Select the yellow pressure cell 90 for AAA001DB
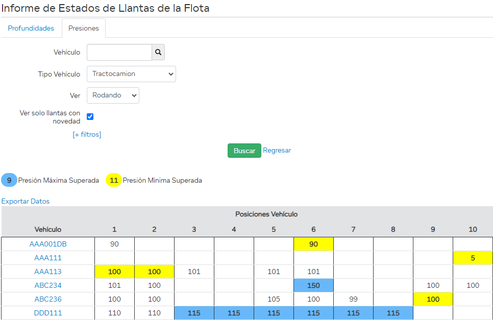The height and width of the screenshot is (320, 493). tap(313, 244)
